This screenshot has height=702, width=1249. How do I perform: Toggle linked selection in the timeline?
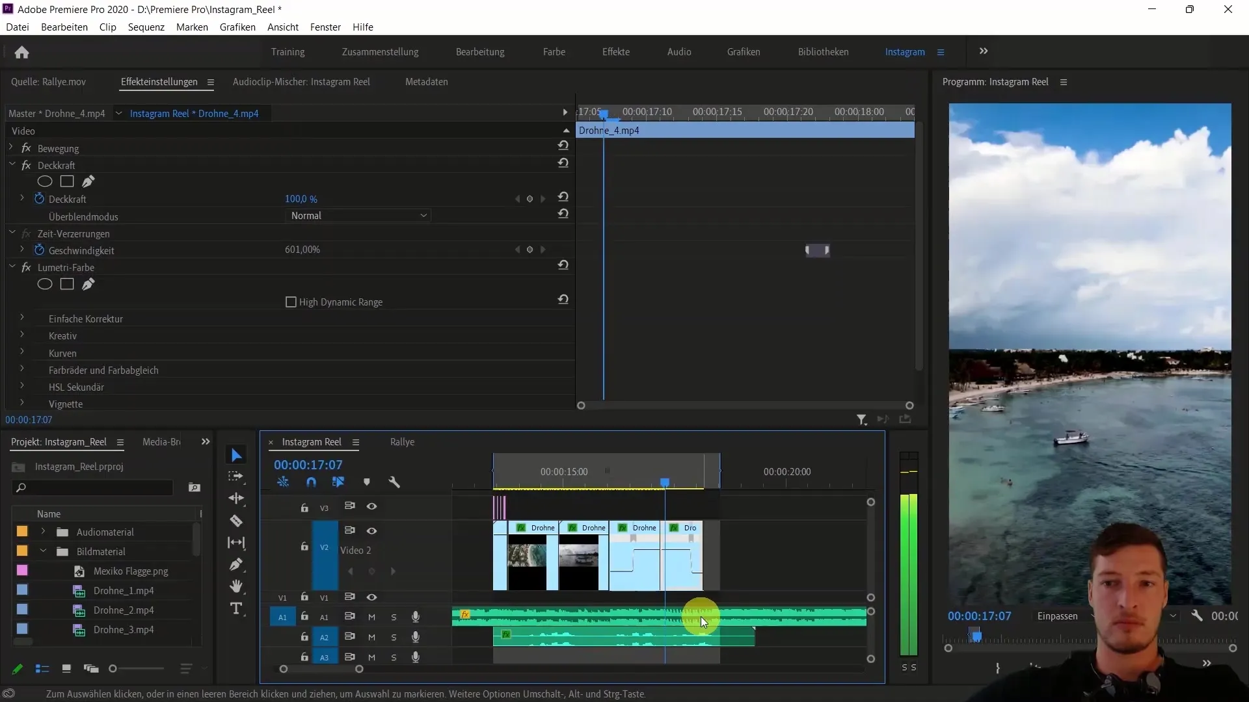click(x=338, y=482)
